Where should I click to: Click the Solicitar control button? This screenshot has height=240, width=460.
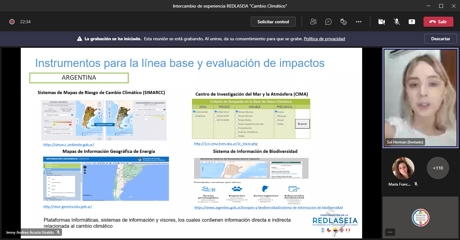[x=273, y=22]
